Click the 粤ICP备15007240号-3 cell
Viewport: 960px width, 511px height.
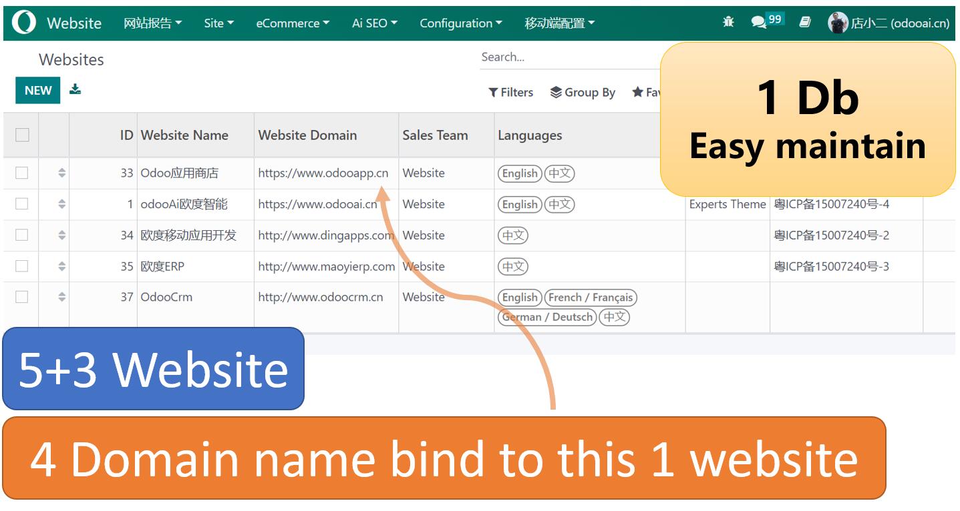point(832,266)
